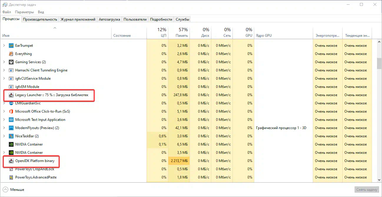Expand the NiceTaskBar (2) process group
The height and width of the screenshot is (197, 382).
pyautogui.click(x=4, y=136)
